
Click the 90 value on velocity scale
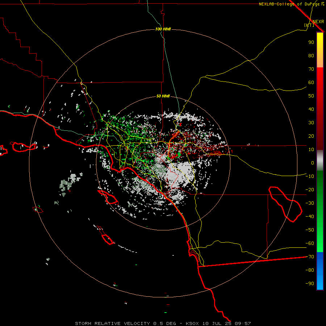click(311, 42)
